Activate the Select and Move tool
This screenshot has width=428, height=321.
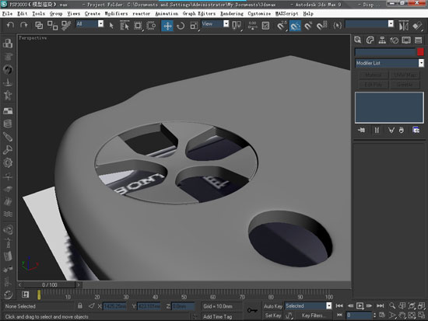pyautogui.click(x=167, y=26)
